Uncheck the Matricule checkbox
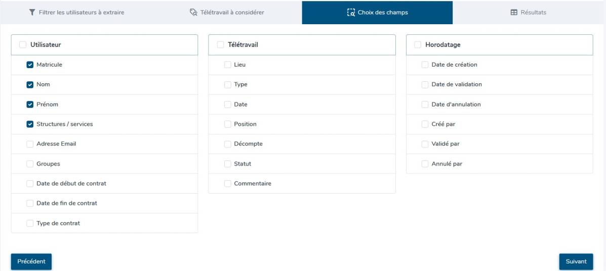 tap(30, 65)
